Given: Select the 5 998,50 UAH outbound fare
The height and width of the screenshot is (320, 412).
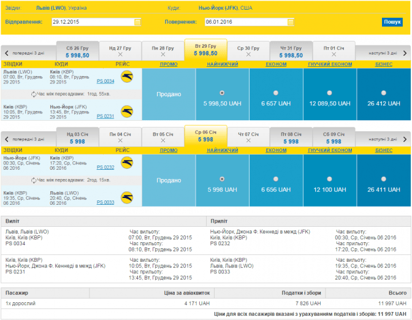Looking at the screenshot, I should [x=222, y=93].
